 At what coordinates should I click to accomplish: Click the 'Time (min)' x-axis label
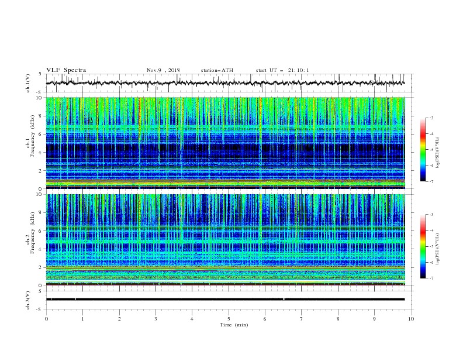(x=234, y=325)
